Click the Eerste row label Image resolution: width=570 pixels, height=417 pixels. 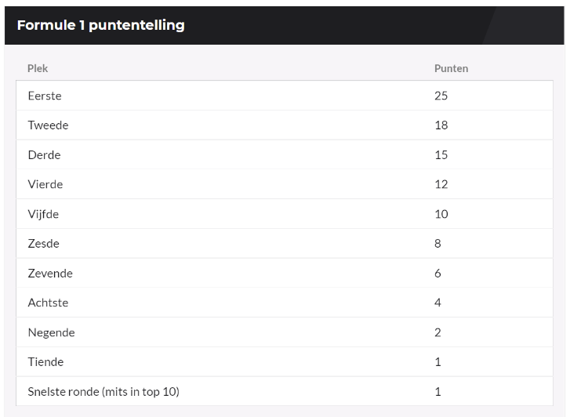click(x=45, y=96)
